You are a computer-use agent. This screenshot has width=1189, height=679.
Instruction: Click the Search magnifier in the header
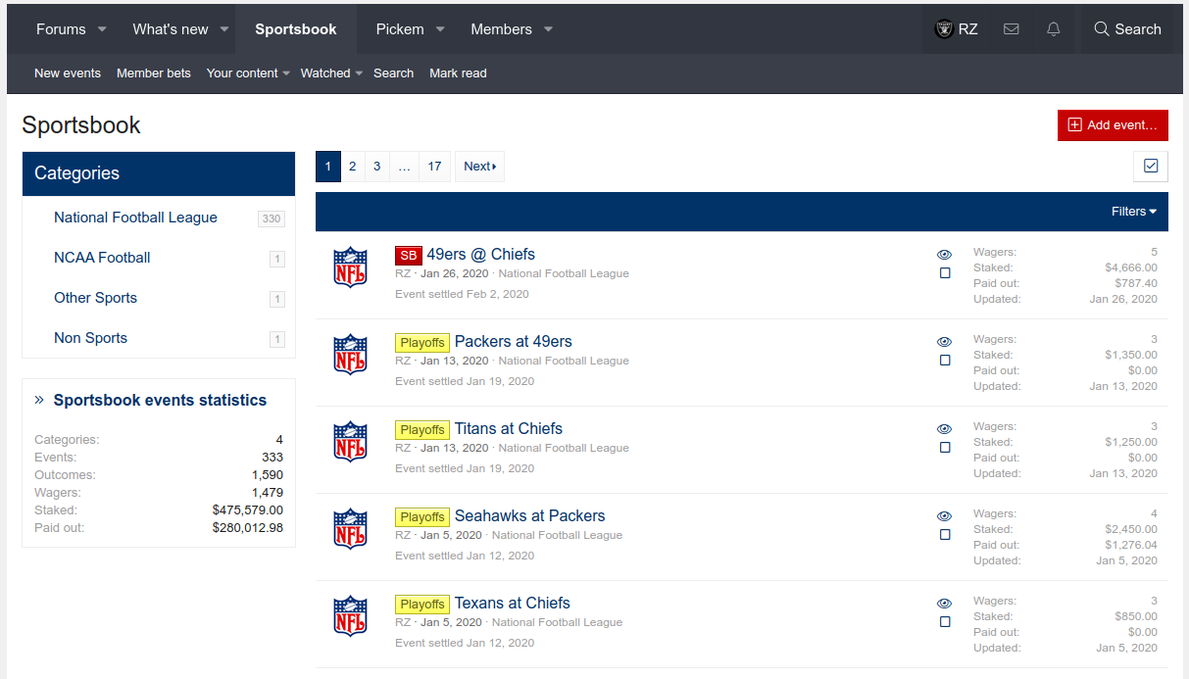[x=1102, y=29]
